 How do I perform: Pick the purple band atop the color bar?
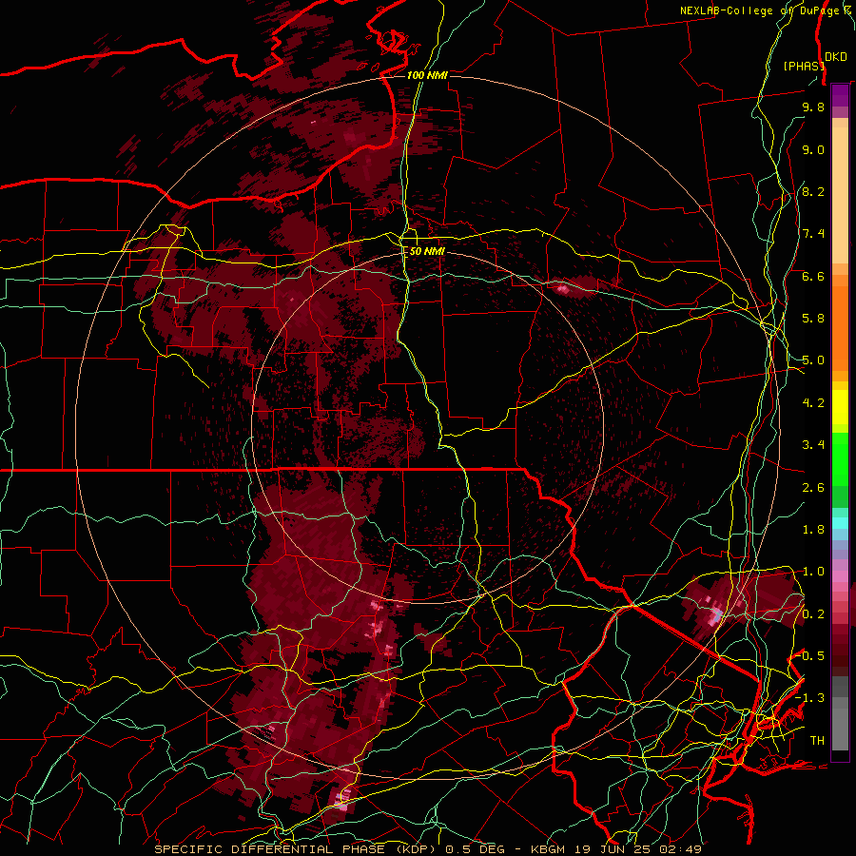840,95
